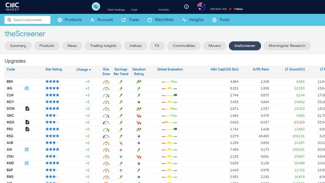
Task: Sort by G/PE Ratio header
Action: [261, 69]
